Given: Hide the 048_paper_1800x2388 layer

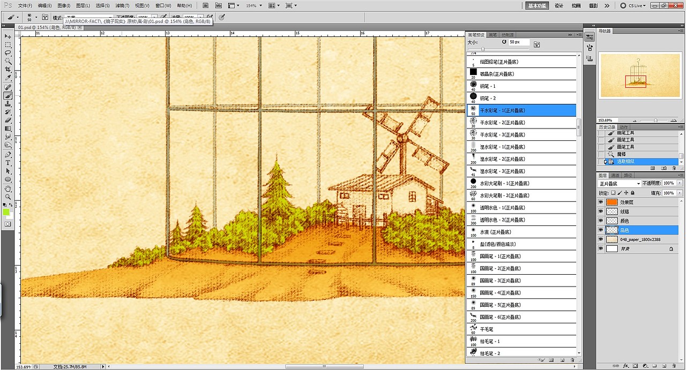Looking at the screenshot, I should (x=601, y=239).
